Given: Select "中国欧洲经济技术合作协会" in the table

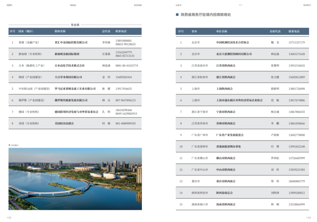Looking at the screenshot, I should [233, 42].
